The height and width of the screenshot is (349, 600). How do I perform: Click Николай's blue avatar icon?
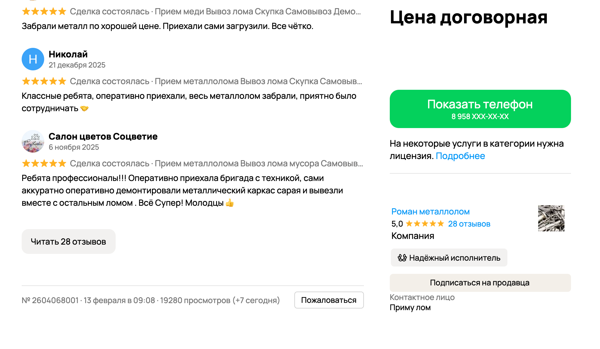(33, 59)
